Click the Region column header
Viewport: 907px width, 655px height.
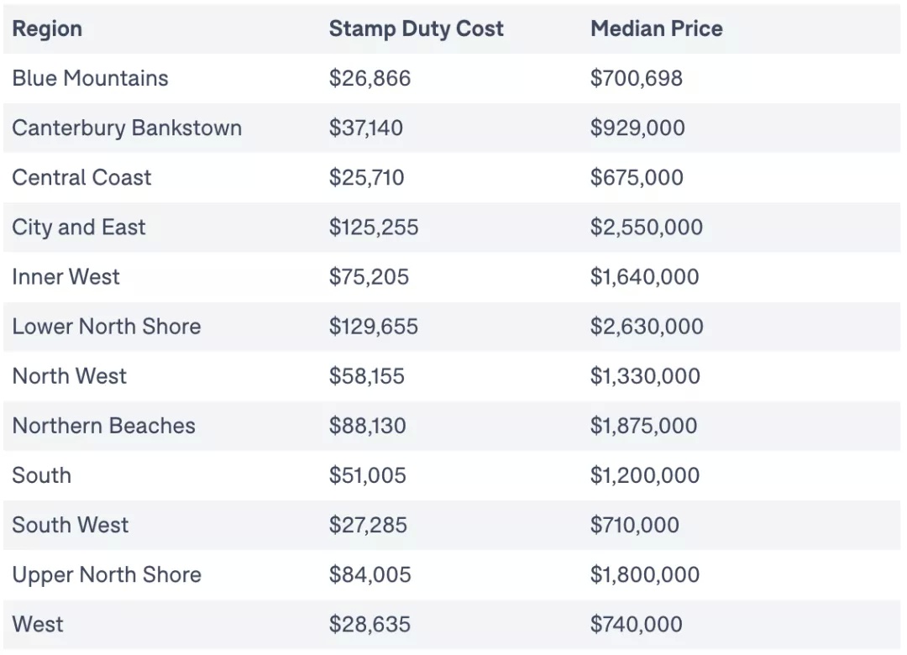pyautogui.click(x=47, y=29)
